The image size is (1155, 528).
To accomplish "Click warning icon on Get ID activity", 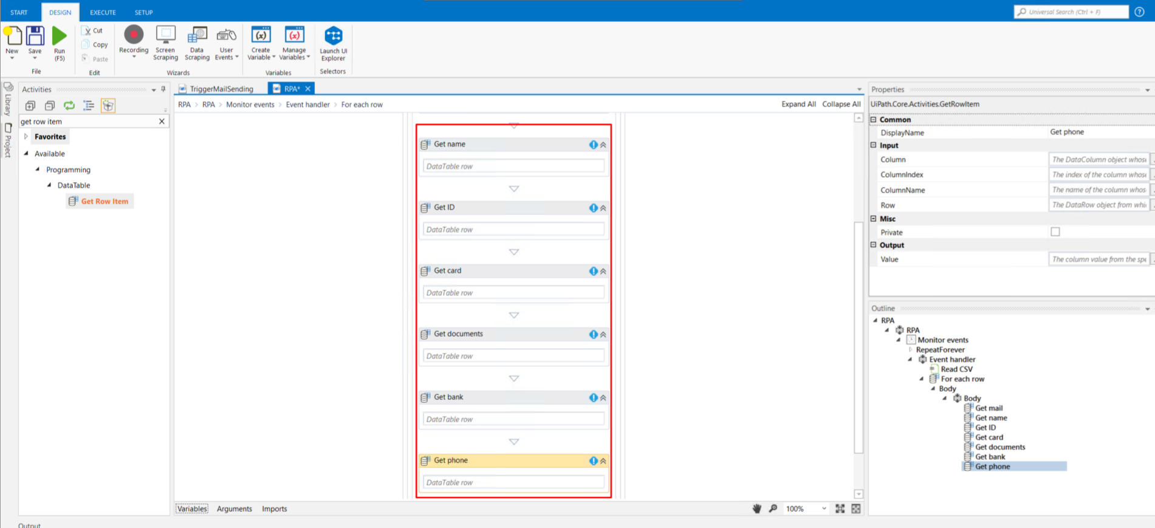I will point(593,208).
